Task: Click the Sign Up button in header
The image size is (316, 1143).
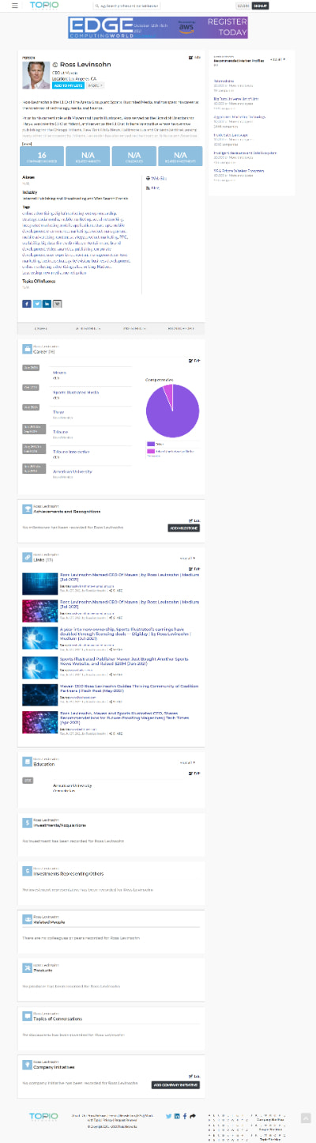Action: click(260, 6)
